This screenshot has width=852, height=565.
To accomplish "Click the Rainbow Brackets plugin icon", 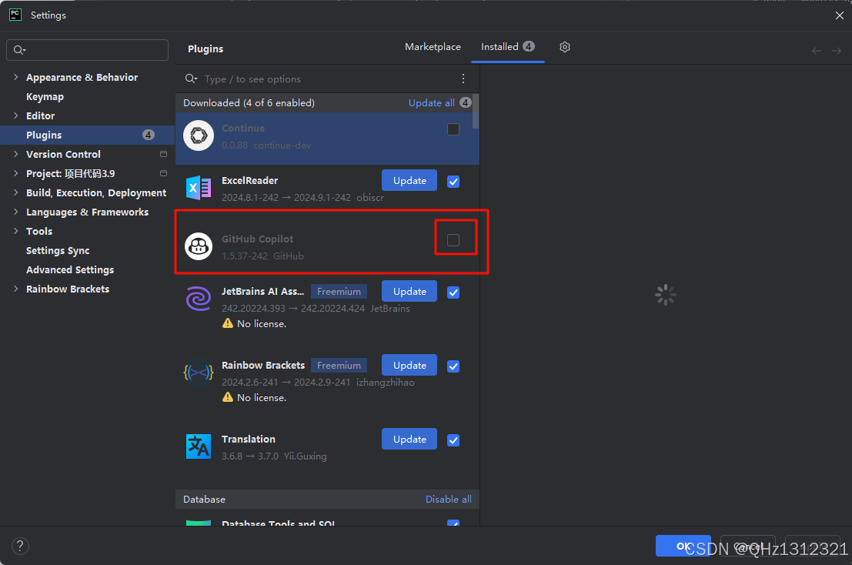I will (199, 373).
